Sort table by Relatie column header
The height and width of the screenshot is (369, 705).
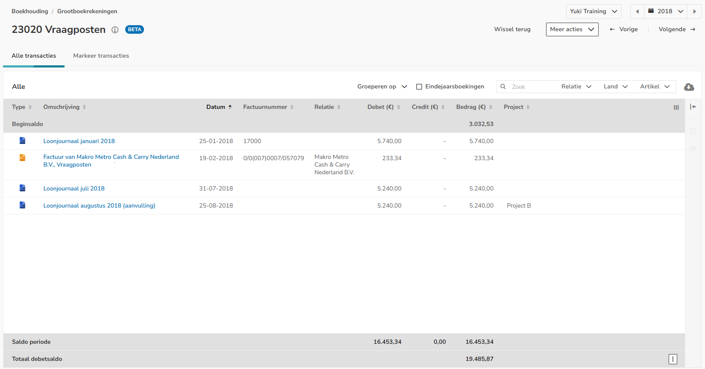click(x=327, y=107)
